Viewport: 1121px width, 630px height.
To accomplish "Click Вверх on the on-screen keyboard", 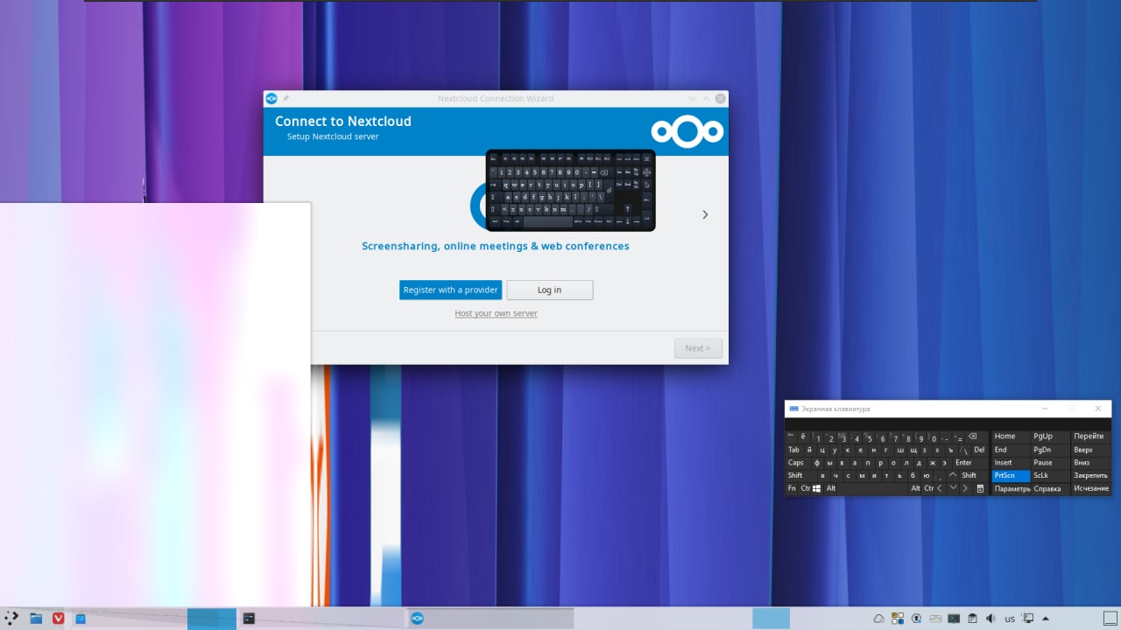I will click(1089, 450).
